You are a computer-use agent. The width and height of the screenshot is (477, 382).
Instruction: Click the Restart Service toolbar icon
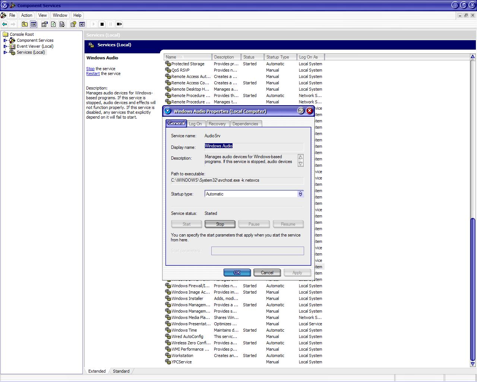coord(119,24)
